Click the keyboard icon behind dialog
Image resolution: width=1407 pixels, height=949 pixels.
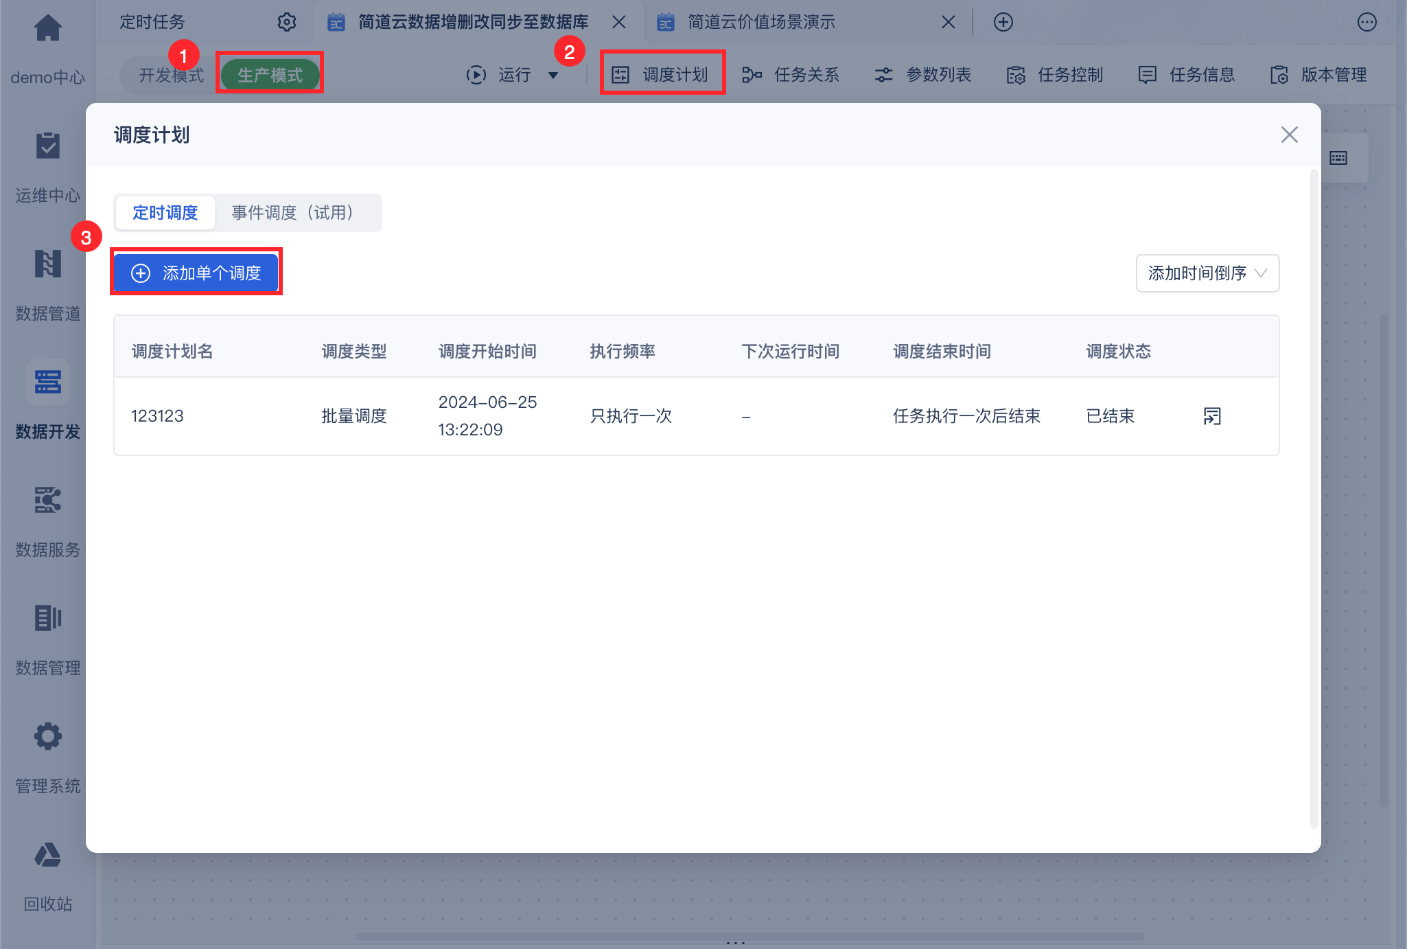click(1338, 159)
